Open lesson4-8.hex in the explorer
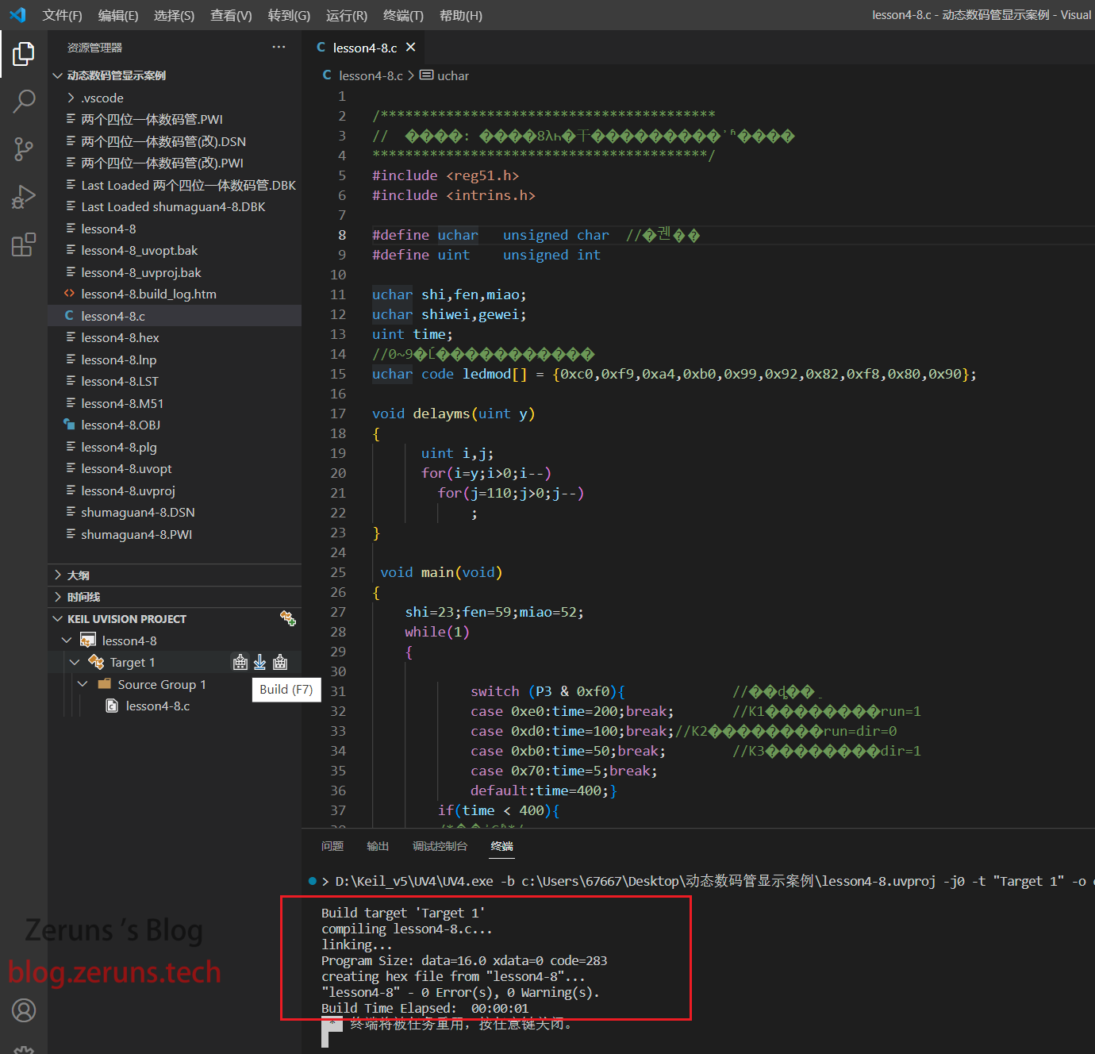 (x=120, y=337)
